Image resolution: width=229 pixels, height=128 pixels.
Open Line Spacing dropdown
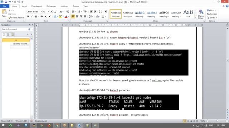tap(91, 17)
